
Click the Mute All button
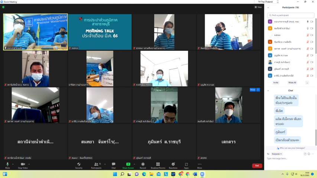coord(292,83)
